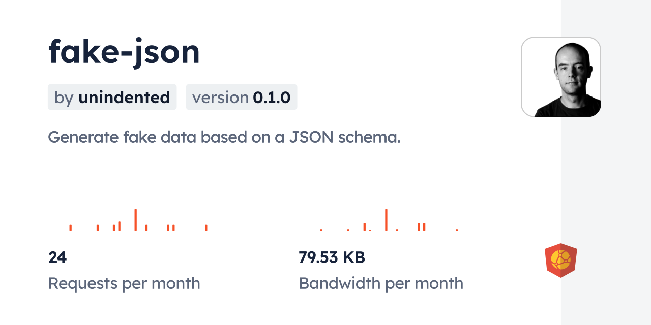651x325 pixels.
Task: Click the '79.53 KB' bandwidth value
Action: tap(332, 257)
